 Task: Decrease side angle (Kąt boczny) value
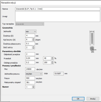pos(33,40)
